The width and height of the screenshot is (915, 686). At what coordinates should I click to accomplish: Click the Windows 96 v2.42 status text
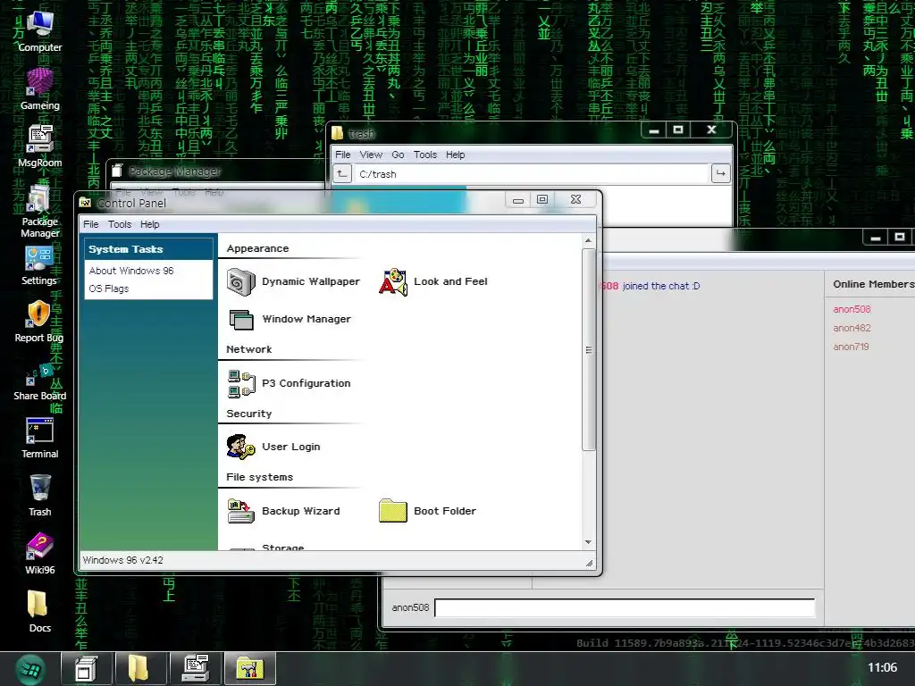(x=123, y=560)
